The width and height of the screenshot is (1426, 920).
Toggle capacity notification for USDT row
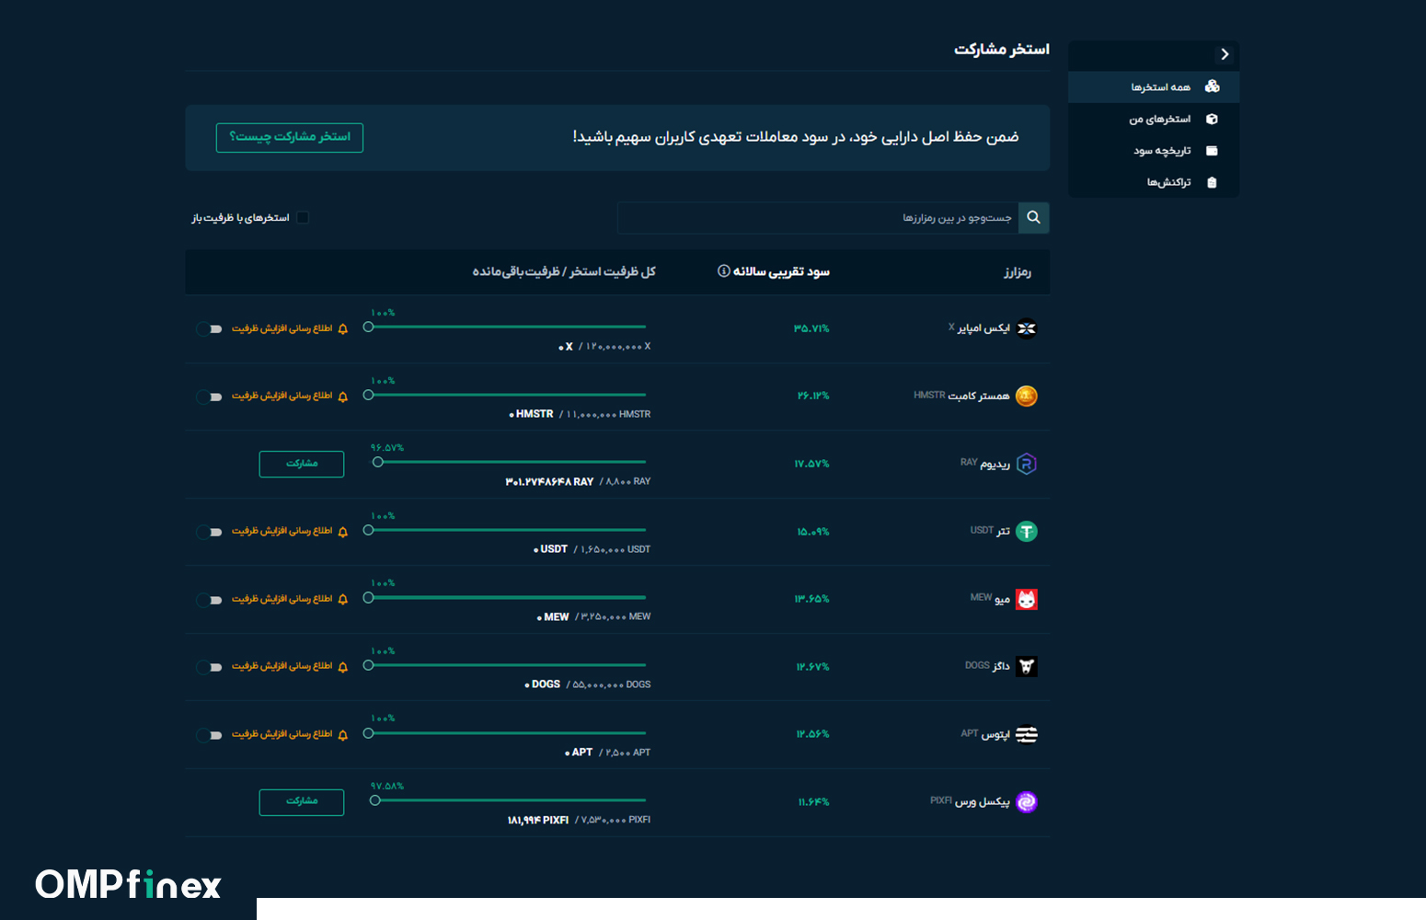click(x=210, y=532)
